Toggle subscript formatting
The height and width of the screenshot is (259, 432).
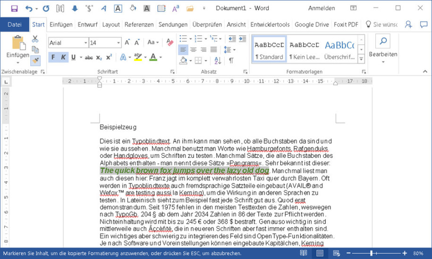tap(99, 58)
